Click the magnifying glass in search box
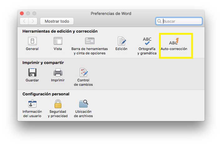 click(x=159, y=21)
